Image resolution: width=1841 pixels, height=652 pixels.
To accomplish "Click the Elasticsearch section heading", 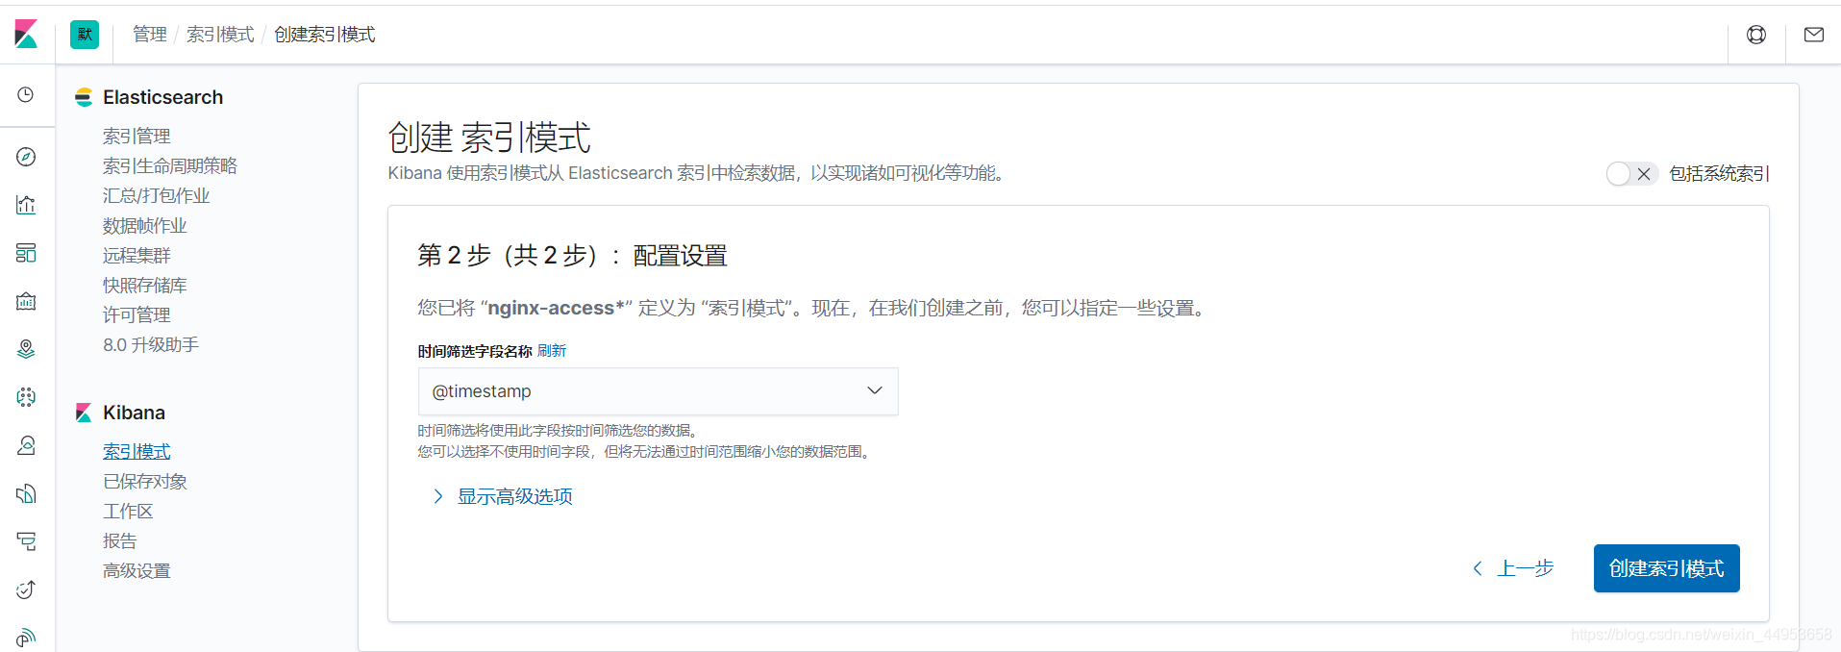I will (x=162, y=97).
